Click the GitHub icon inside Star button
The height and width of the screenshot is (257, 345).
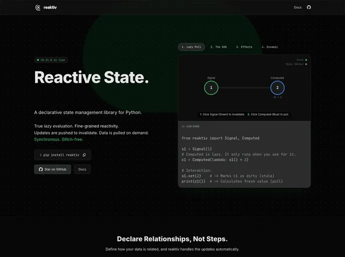[x=41, y=169]
